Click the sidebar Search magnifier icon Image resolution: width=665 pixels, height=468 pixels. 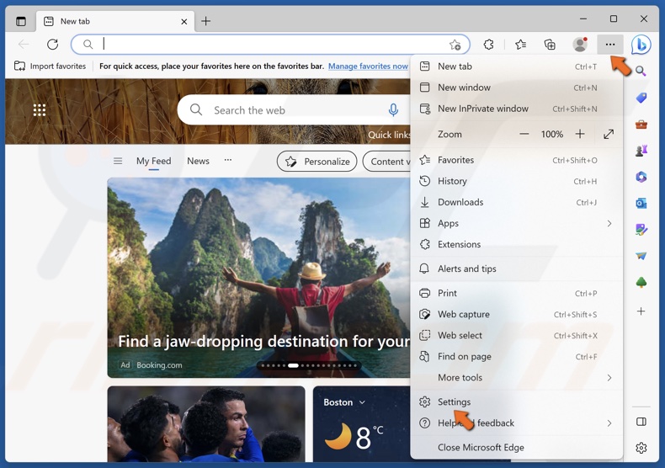[x=641, y=72]
